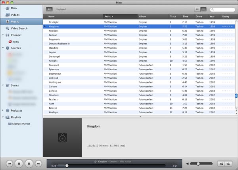Click the Sources globe icon
The height and width of the screenshot is (170, 238).
point(8,48)
